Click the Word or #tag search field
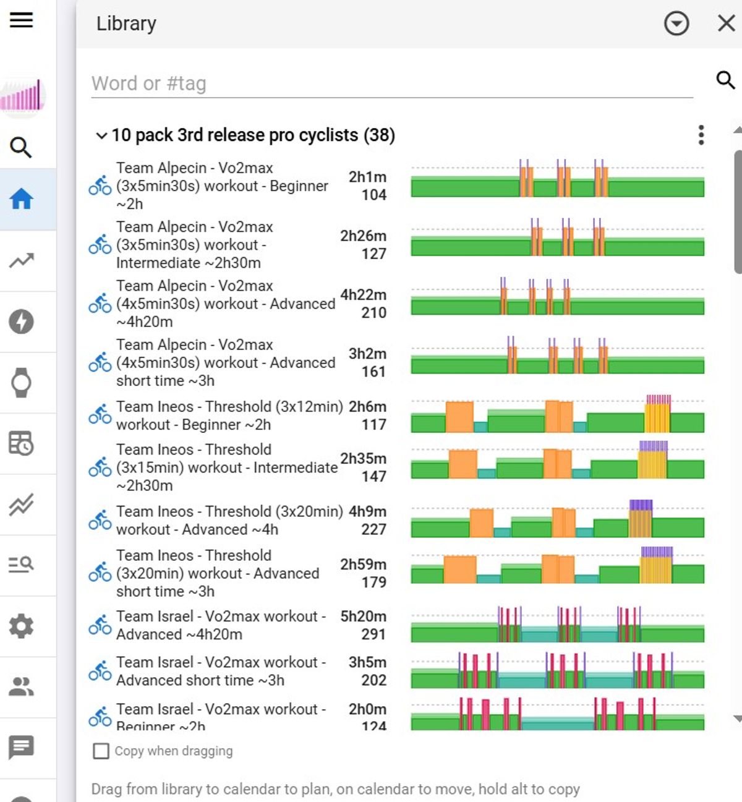Image resolution: width=742 pixels, height=802 pixels. coord(392,83)
